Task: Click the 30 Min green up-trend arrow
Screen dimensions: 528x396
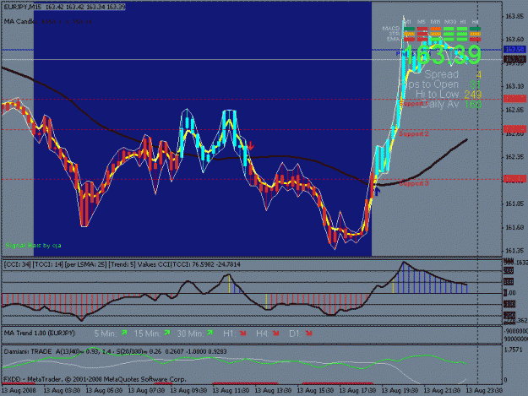Action: point(210,333)
